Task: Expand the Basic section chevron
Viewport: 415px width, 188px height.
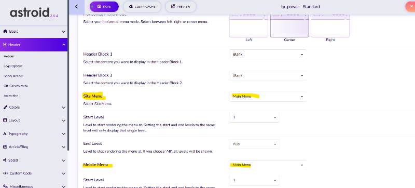Action: pyautogui.click(x=63, y=32)
